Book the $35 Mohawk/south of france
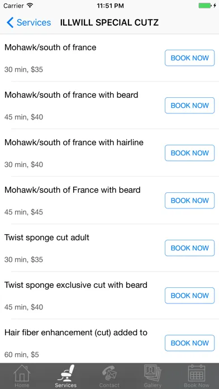 click(x=190, y=58)
